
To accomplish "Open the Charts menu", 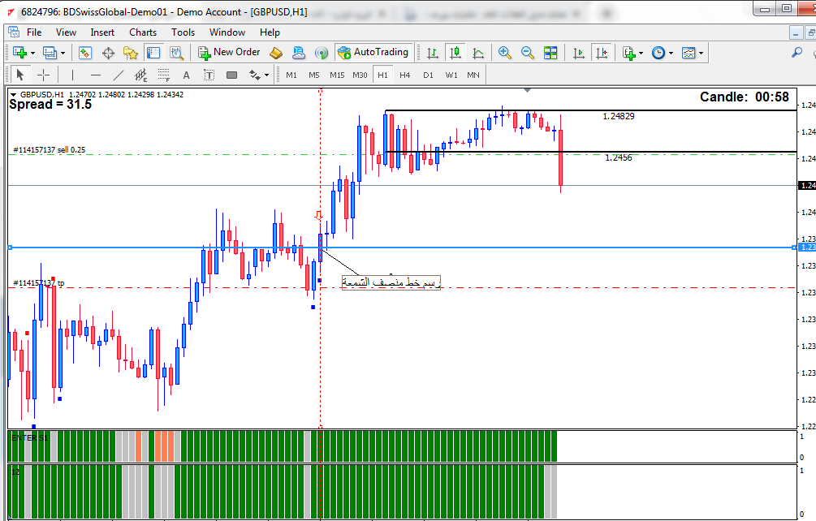I will [143, 32].
